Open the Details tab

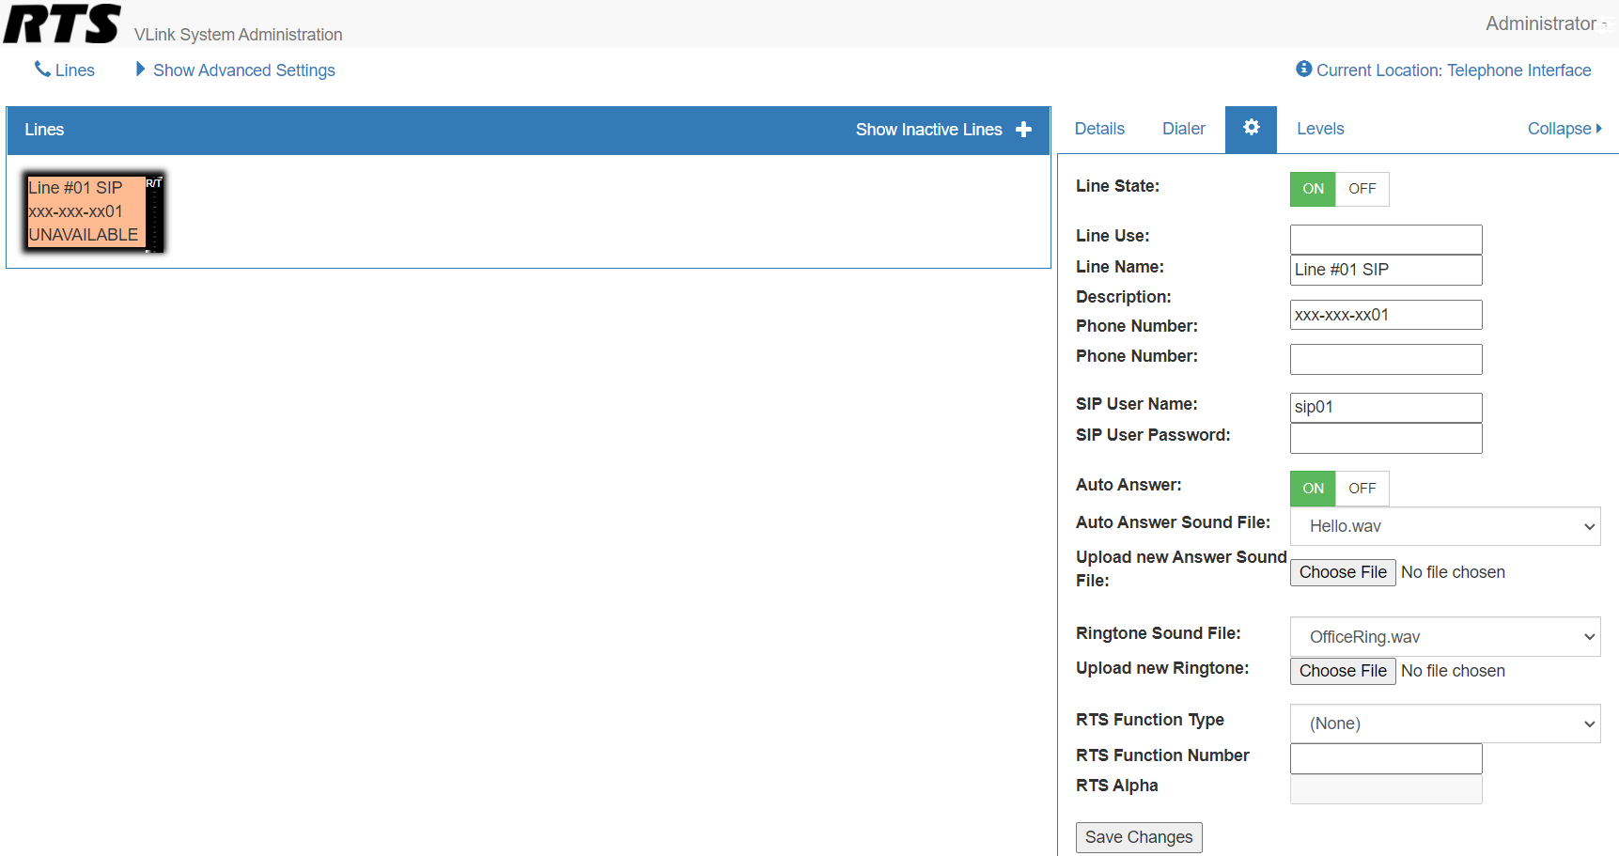point(1098,129)
